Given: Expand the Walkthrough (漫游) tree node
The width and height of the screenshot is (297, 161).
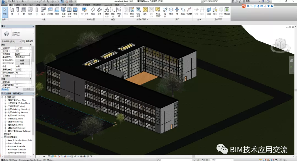Looking at the screenshot, I should pyautogui.click(x=6, y=128).
